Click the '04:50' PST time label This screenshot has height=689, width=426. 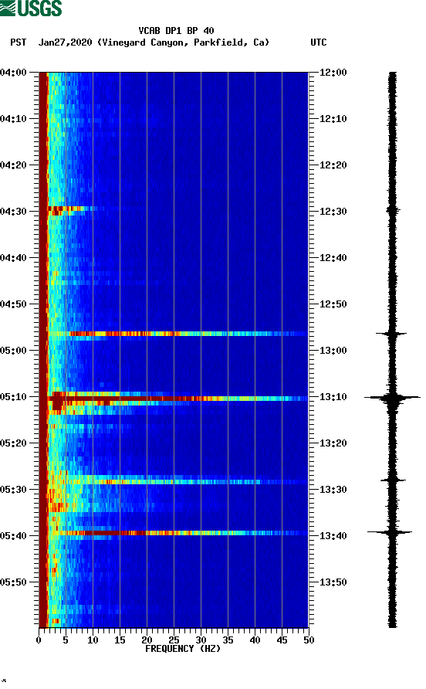point(13,304)
